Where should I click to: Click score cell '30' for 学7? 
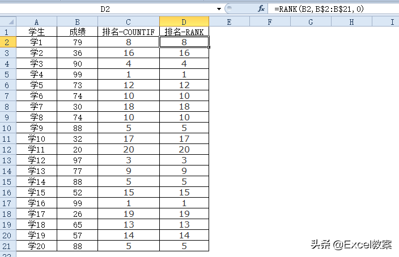77,107
